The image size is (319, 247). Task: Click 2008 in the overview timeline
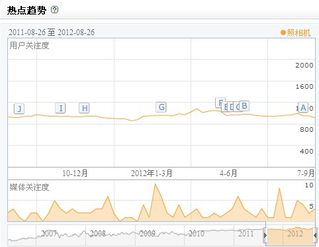click(x=98, y=233)
